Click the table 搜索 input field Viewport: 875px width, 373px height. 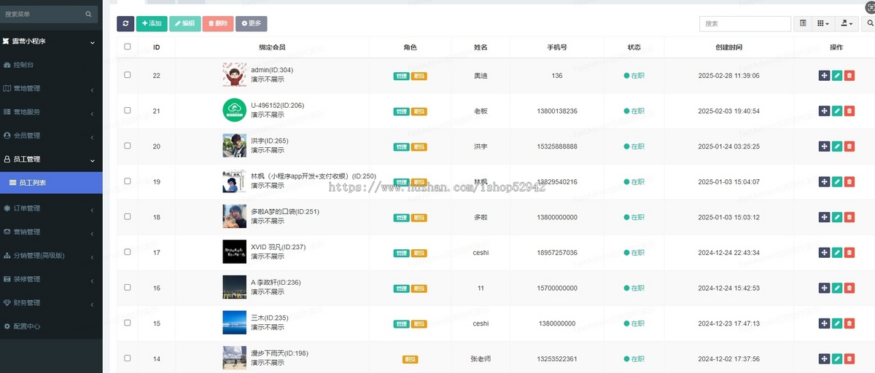click(x=745, y=23)
